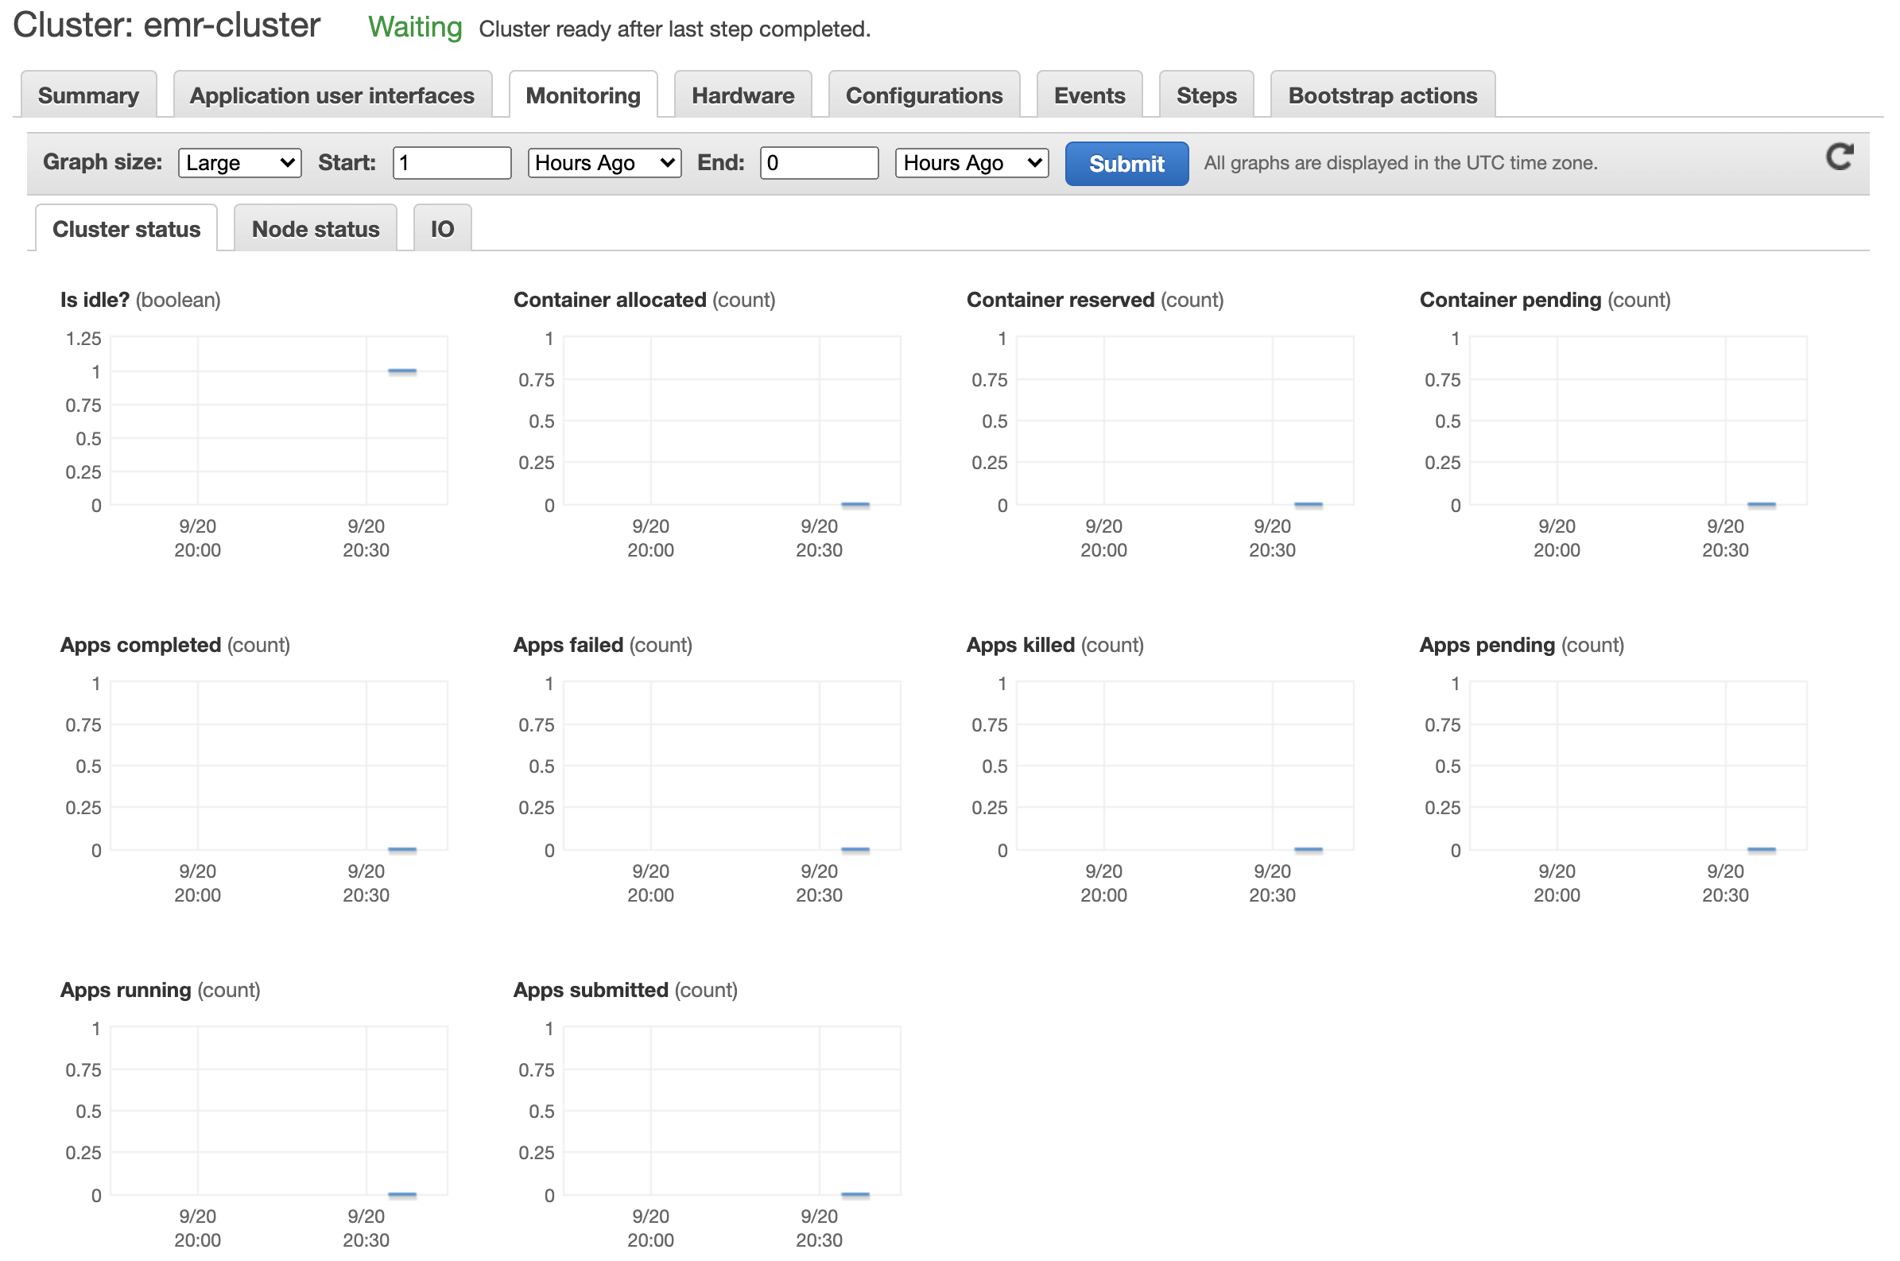Viewport: 1900px width, 1261px height.
Task: Expand the End time unit dropdown
Action: click(x=971, y=163)
